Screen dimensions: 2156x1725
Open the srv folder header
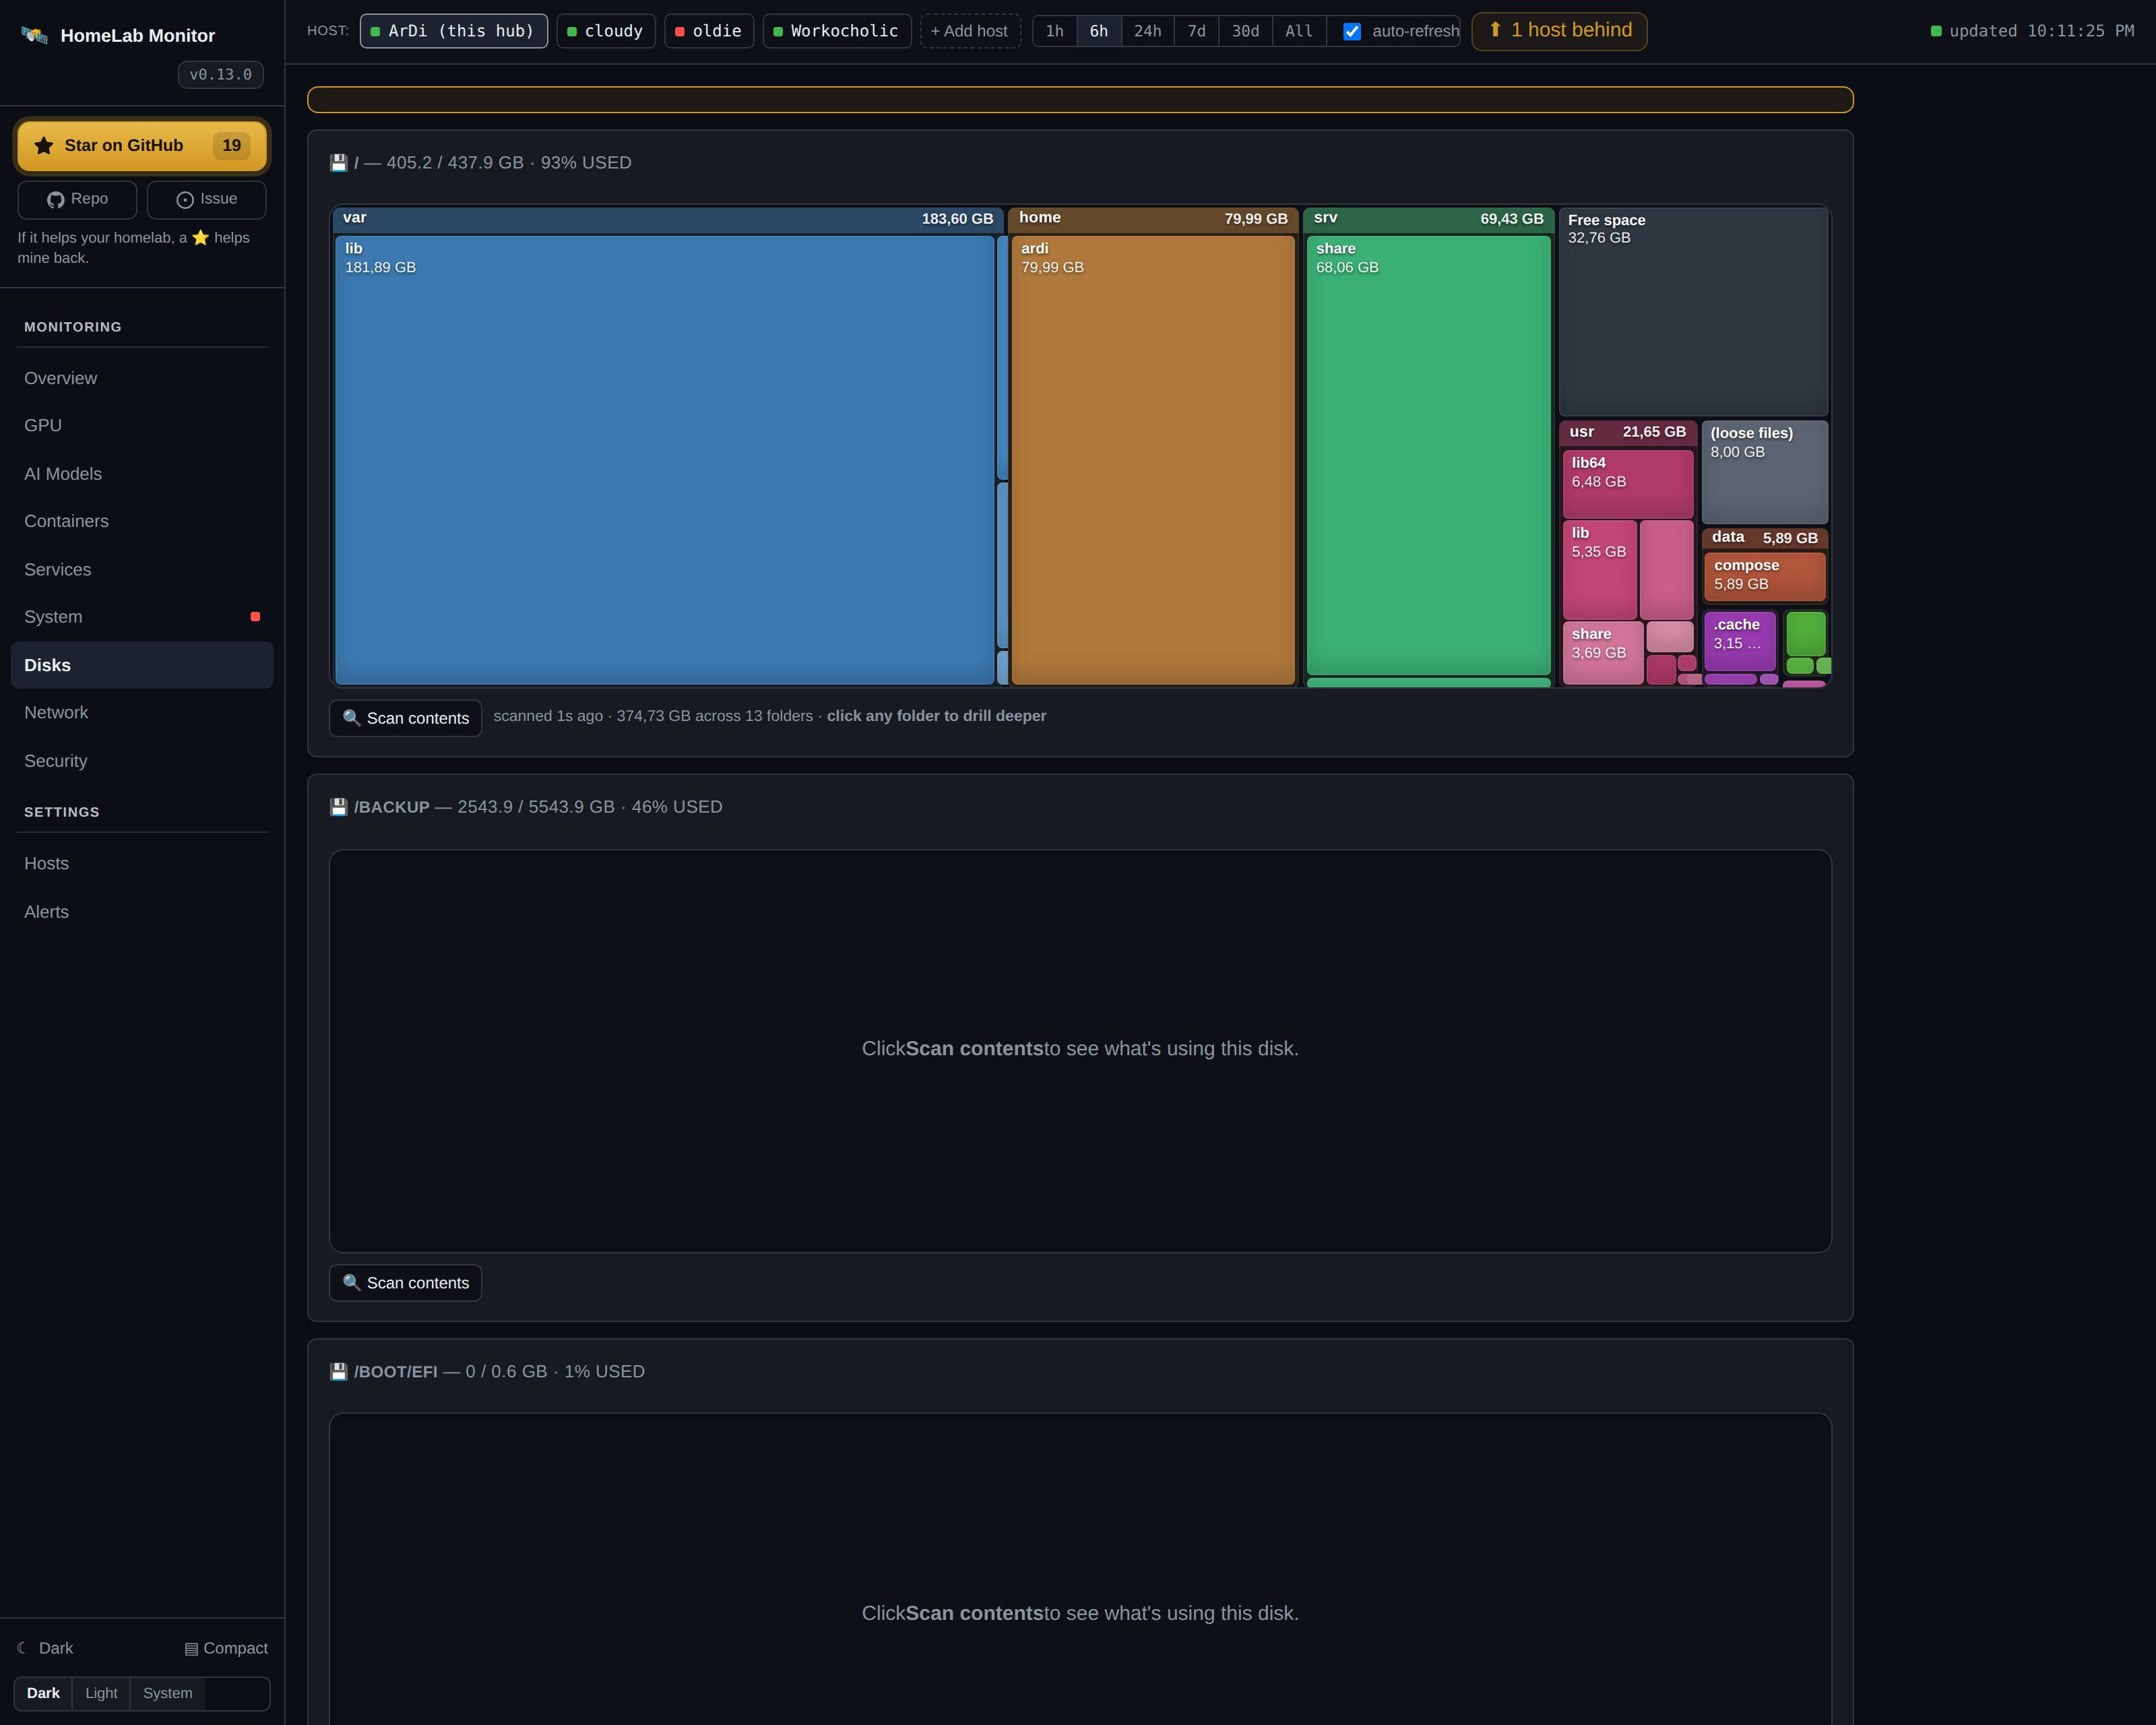tap(1428, 219)
